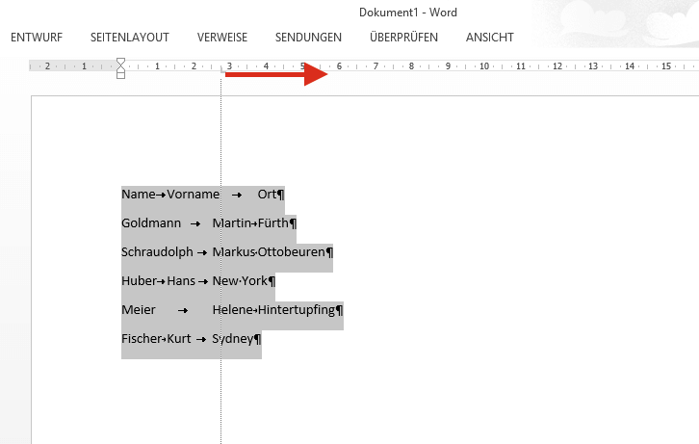Click the word "Hans"

point(181,281)
